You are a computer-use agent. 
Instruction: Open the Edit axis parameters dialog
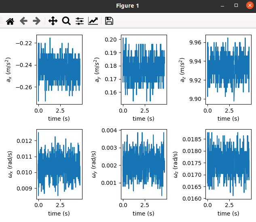(93, 21)
